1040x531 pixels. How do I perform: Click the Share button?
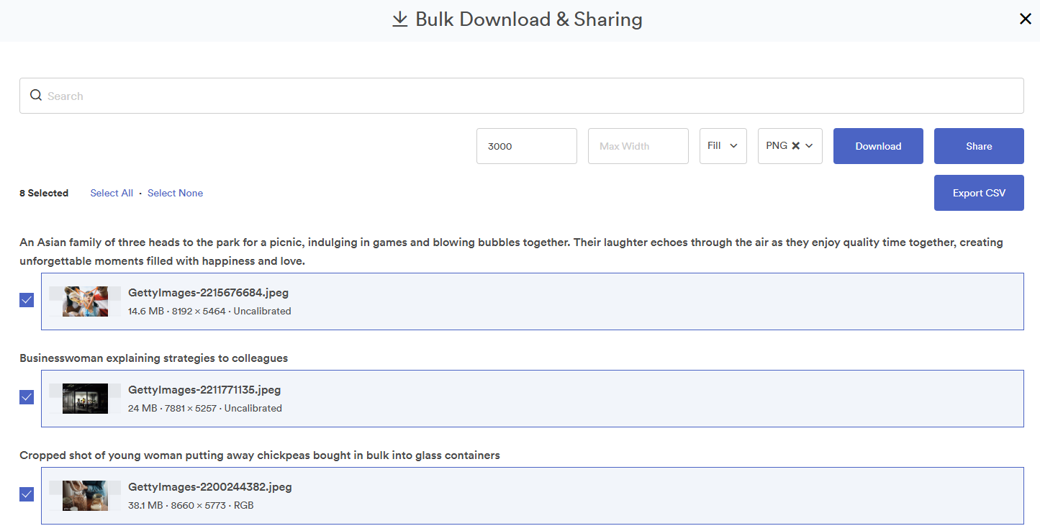click(979, 146)
